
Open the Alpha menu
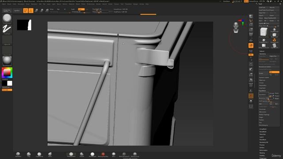[4, 4]
